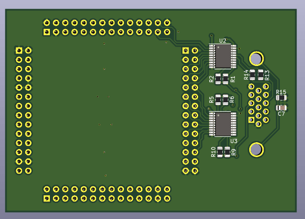
Task: Click on resistor R10
Action: click(220, 153)
